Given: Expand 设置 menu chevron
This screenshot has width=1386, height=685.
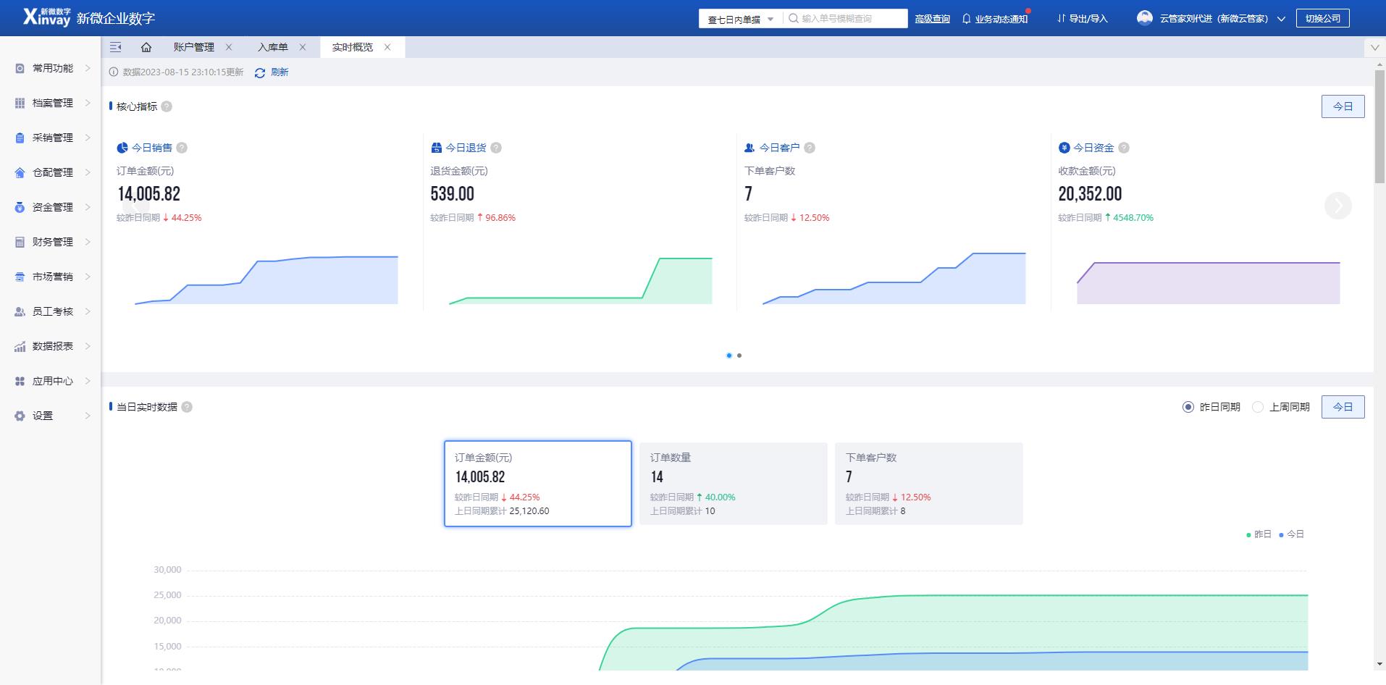Looking at the screenshot, I should (88, 416).
